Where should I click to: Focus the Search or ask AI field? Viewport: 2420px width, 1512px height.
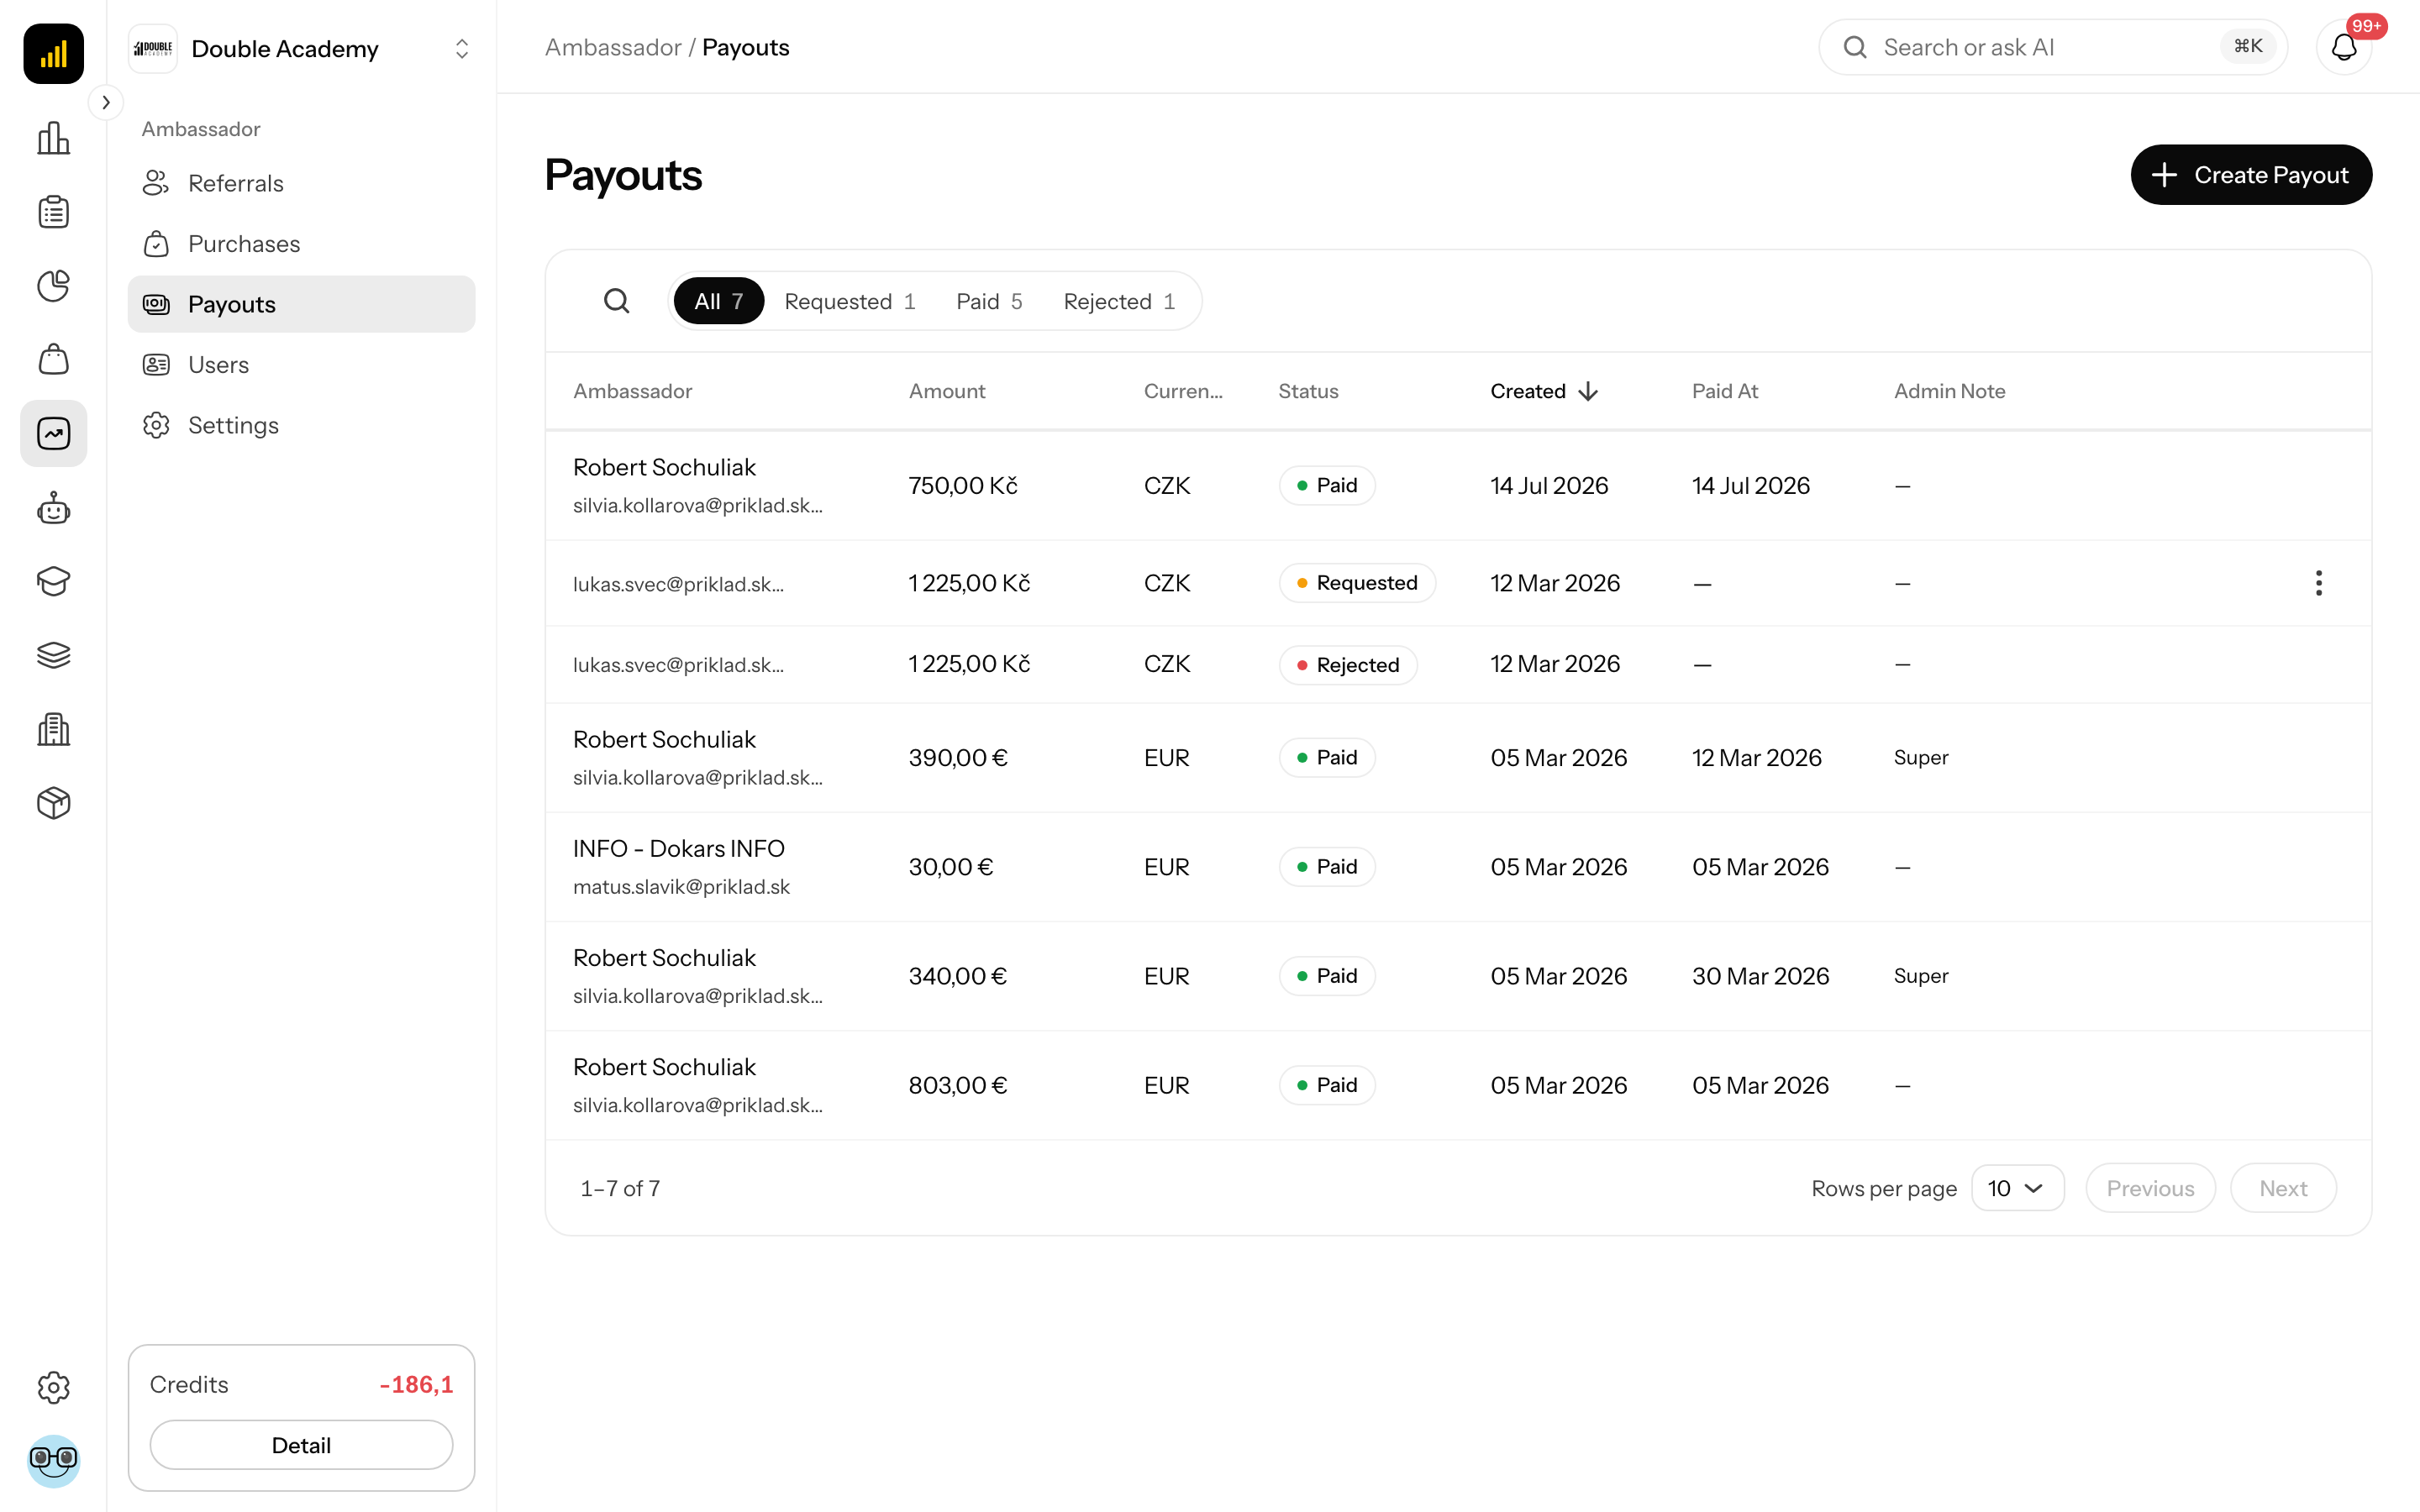coord(2052,47)
